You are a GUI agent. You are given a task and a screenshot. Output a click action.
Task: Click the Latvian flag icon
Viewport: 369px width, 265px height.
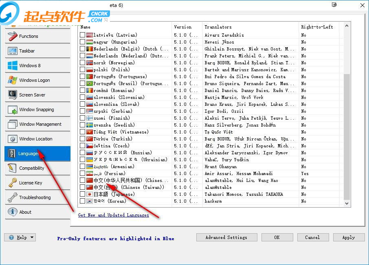90,35
